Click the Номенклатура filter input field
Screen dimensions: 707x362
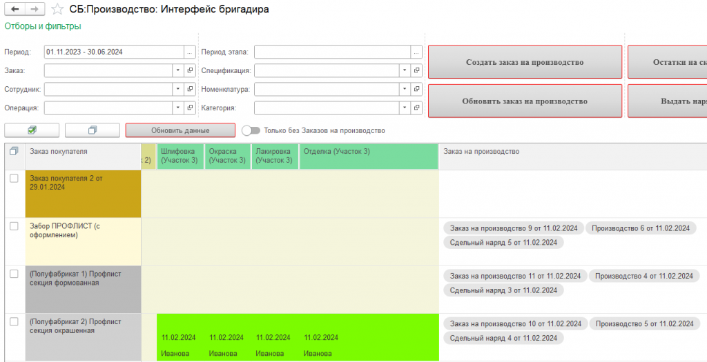point(327,89)
